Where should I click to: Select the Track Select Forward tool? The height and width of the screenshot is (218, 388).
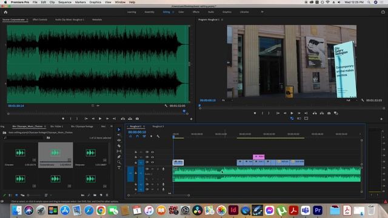[119, 135]
